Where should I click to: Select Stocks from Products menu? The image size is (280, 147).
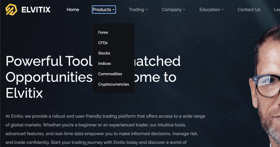104,53
